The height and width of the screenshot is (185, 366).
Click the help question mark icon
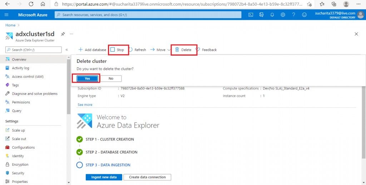(x=293, y=15)
